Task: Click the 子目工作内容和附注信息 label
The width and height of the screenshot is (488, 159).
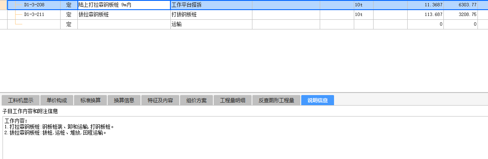Action: coord(30,111)
